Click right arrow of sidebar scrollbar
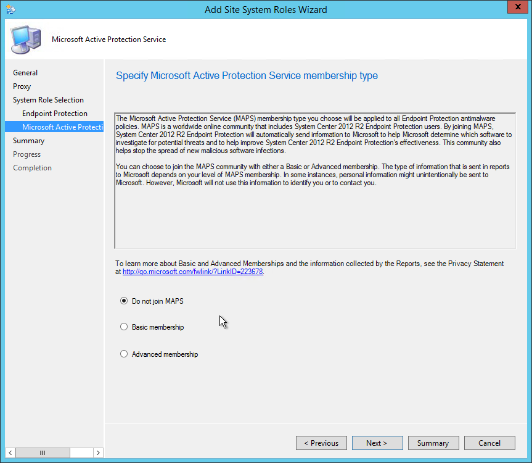 coord(98,453)
